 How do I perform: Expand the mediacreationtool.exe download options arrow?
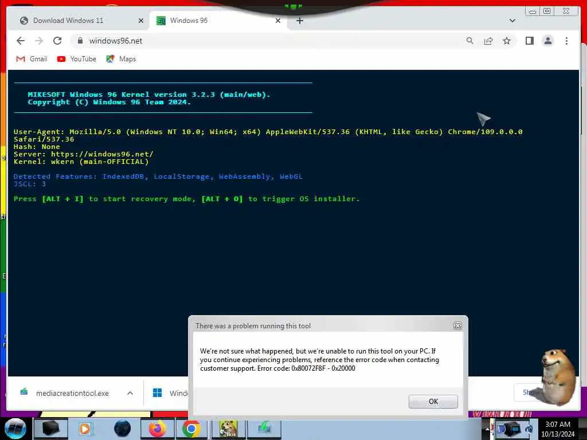(130, 393)
